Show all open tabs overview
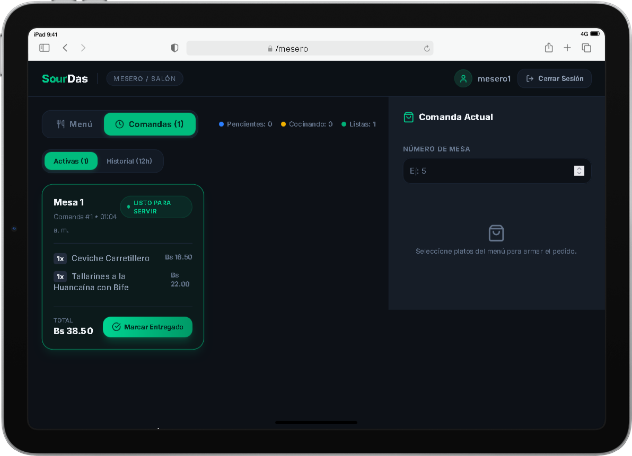632x456 pixels. click(x=586, y=48)
